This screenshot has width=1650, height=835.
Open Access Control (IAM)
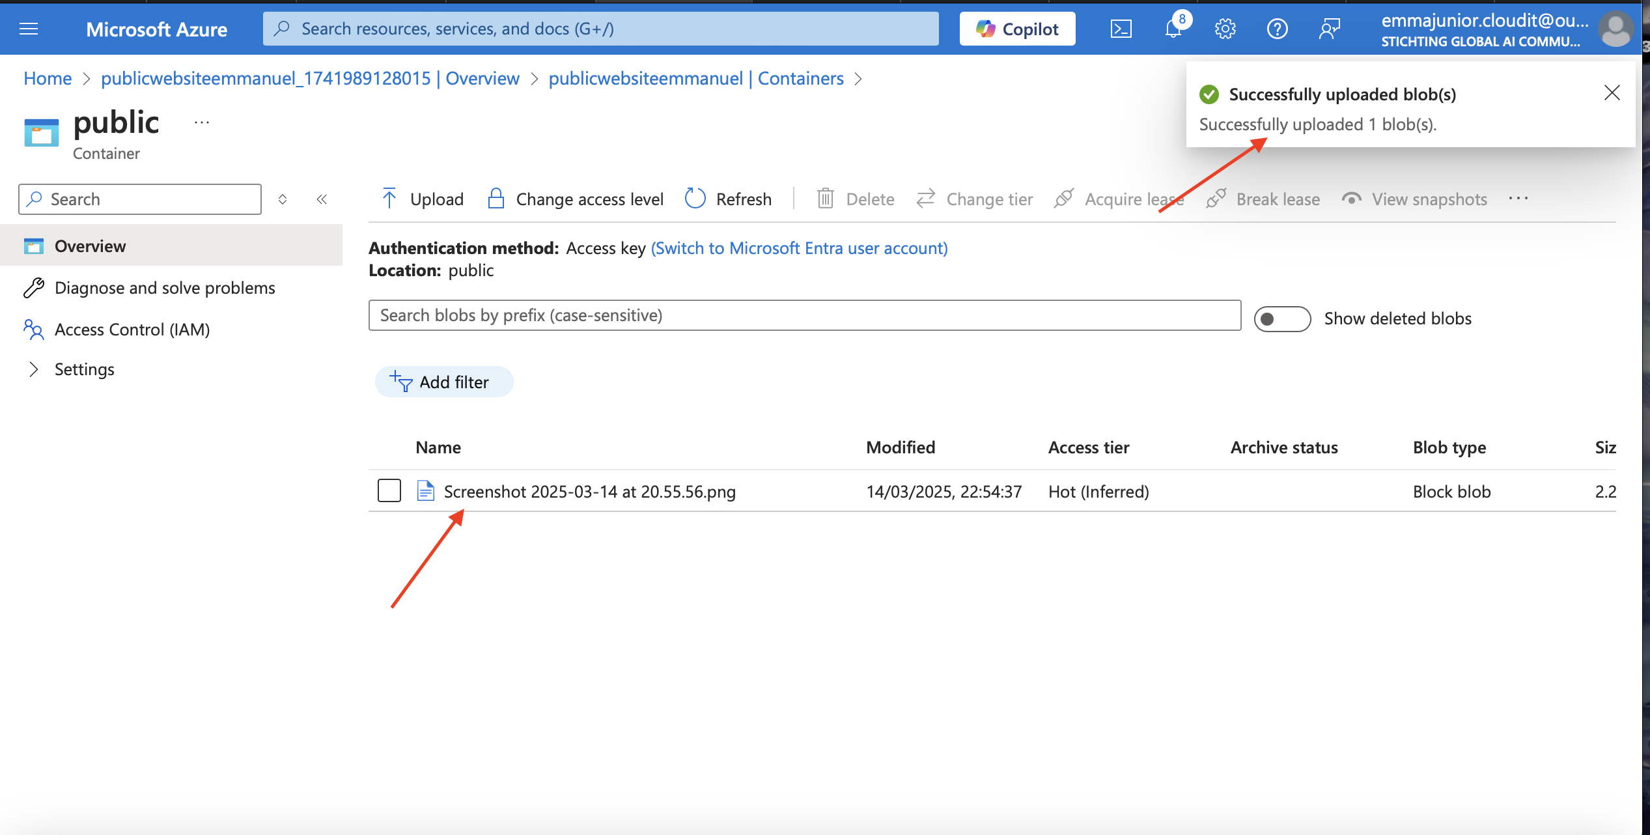[132, 330]
